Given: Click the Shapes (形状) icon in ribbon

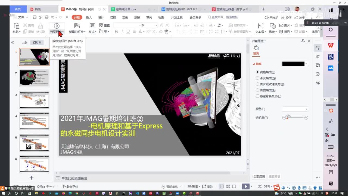Looking at the screenshot, I should click(273, 26).
